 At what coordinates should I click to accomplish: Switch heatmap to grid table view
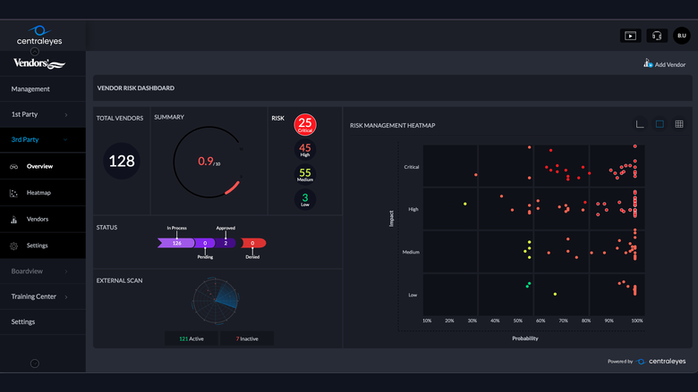(679, 124)
